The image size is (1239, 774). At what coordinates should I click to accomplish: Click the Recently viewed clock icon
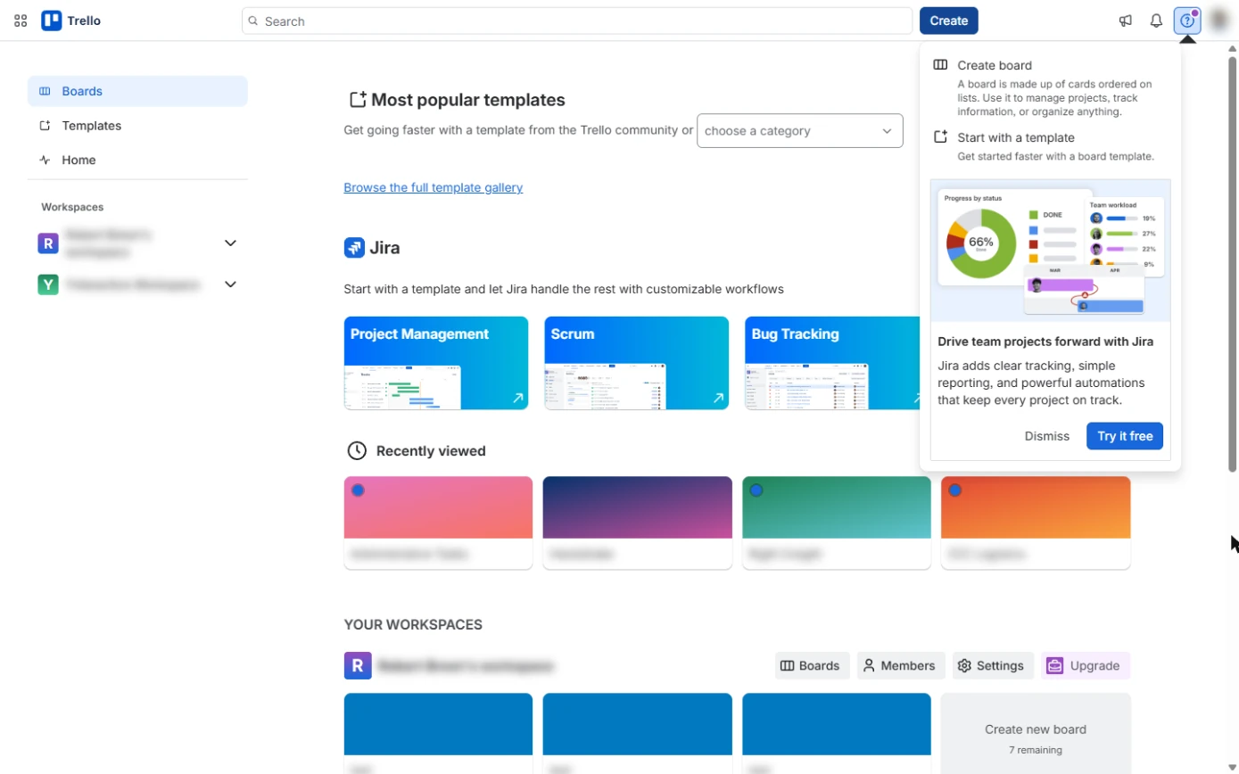point(357,450)
